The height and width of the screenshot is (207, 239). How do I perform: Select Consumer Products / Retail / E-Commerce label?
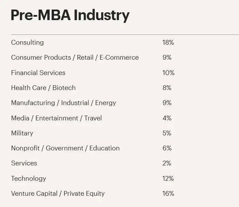coord(75,57)
